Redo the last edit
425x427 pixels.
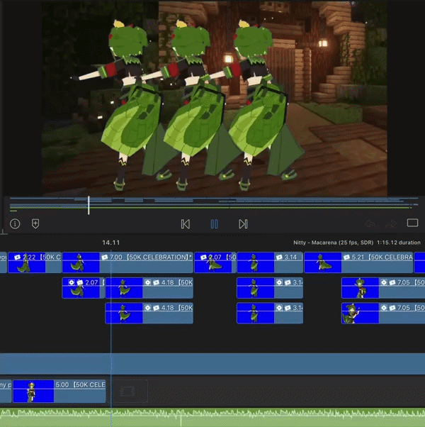391,224
